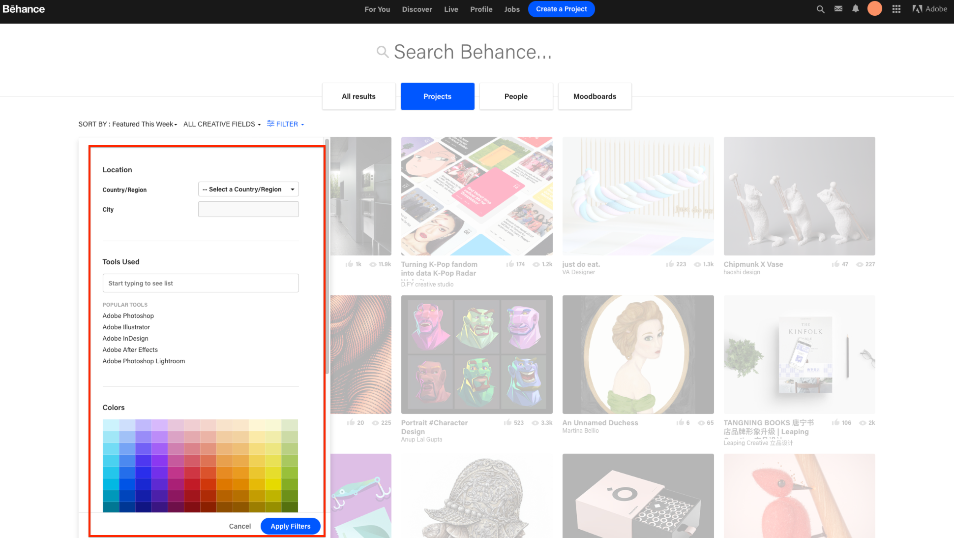
Task: Click Apply Filters button
Action: click(x=291, y=526)
